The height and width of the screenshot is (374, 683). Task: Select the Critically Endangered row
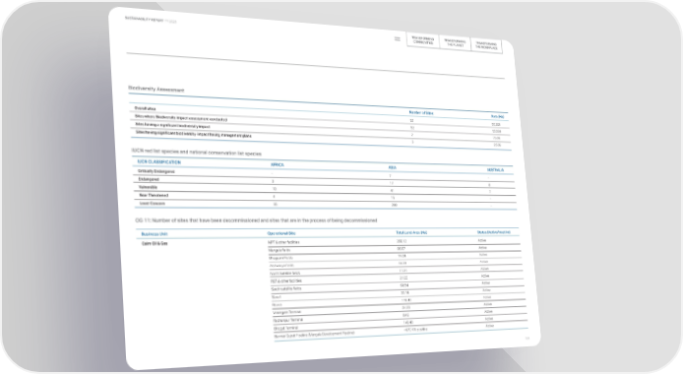click(325, 173)
